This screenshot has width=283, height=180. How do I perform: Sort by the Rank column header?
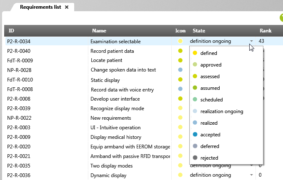[265, 31]
